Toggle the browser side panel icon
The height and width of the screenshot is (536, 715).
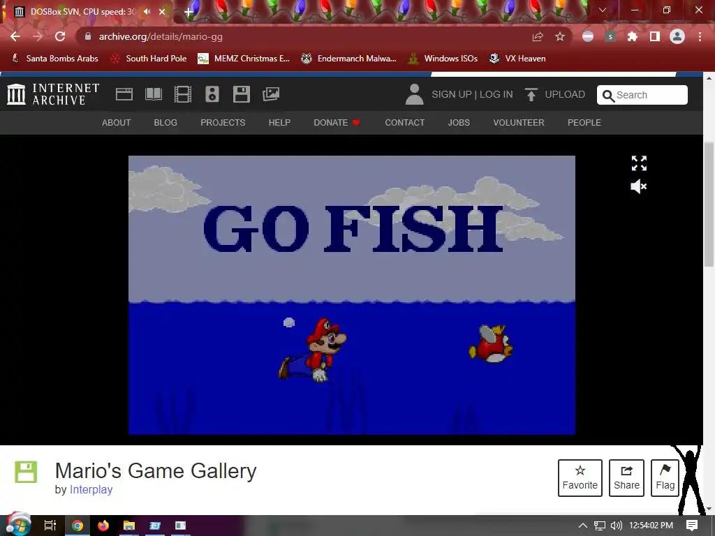pyautogui.click(x=655, y=37)
